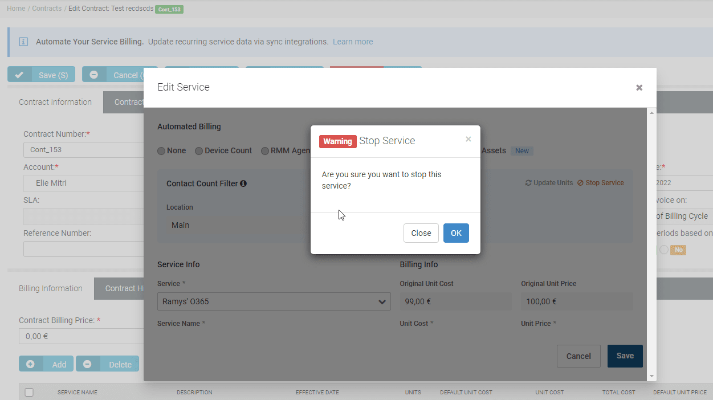This screenshot has height=400, width=713.
Task: Click the minus icon on Delete button
Action: [87, 364]
